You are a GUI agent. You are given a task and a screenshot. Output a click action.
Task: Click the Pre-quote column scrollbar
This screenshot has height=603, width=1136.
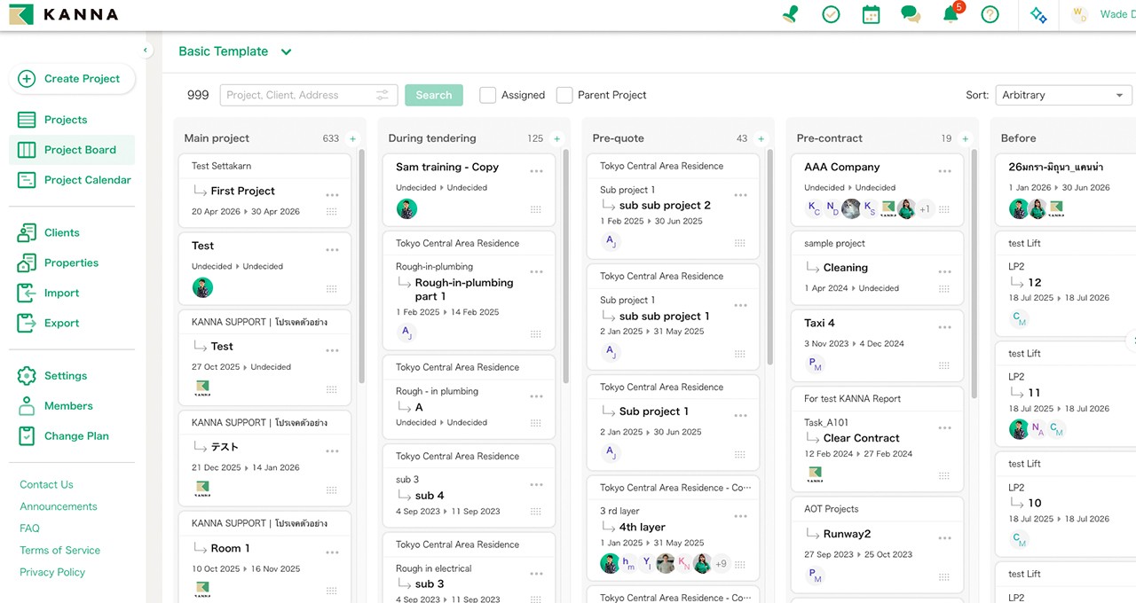770,257
